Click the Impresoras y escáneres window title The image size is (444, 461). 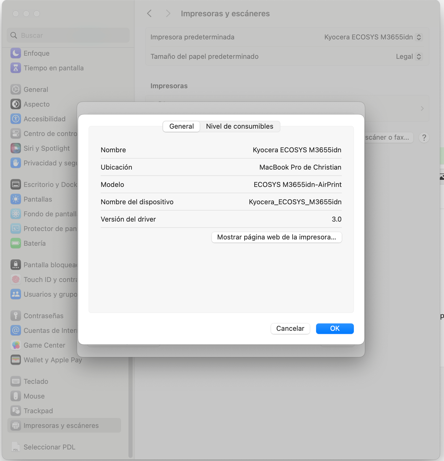(x=225, y=13)
